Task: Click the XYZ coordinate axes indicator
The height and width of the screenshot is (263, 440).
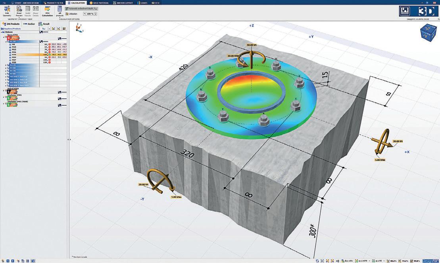Action: point(79,28)
